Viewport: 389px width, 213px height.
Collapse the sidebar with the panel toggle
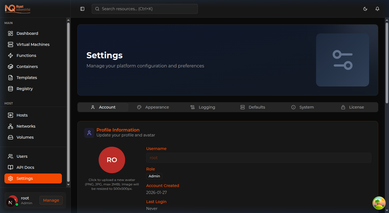[x=82, y=9]
